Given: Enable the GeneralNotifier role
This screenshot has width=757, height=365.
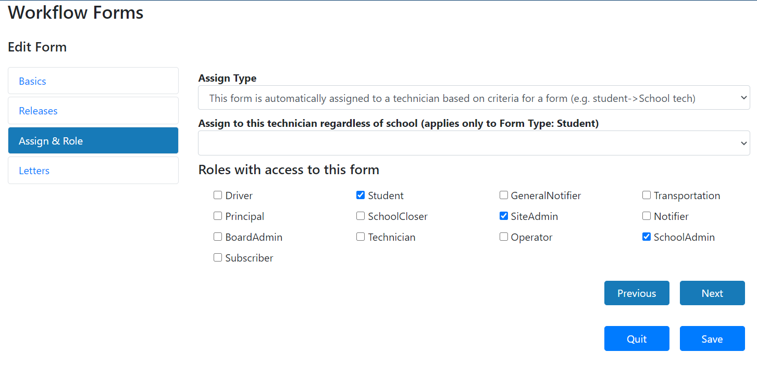Looking at the screenshot, I should pos(504,195).
